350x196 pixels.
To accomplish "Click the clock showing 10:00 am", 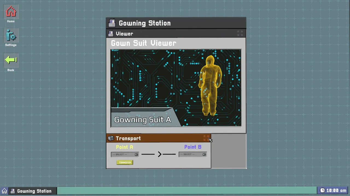I will click(x=333, y=191).
